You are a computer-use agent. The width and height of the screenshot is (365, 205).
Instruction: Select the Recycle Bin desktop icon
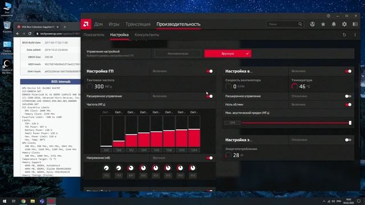(x=7, y=27)
